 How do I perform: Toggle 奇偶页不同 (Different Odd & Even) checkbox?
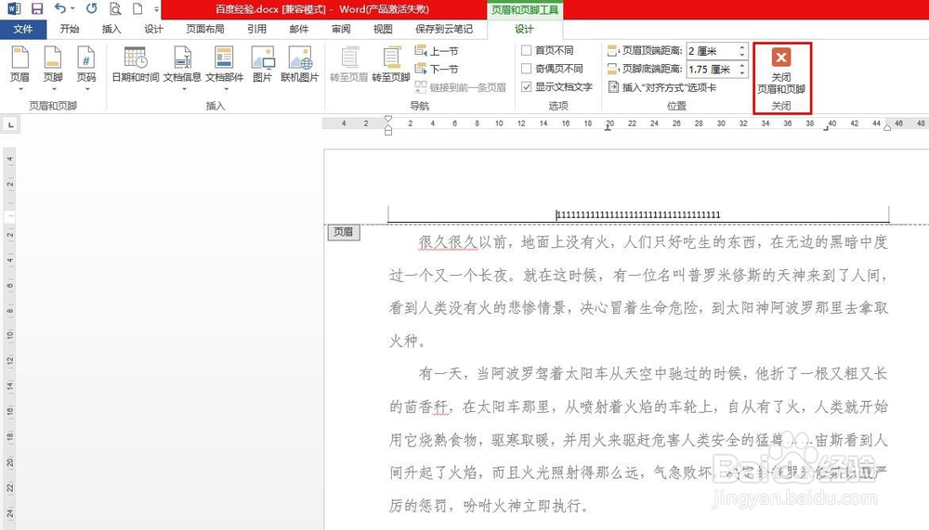526,69
